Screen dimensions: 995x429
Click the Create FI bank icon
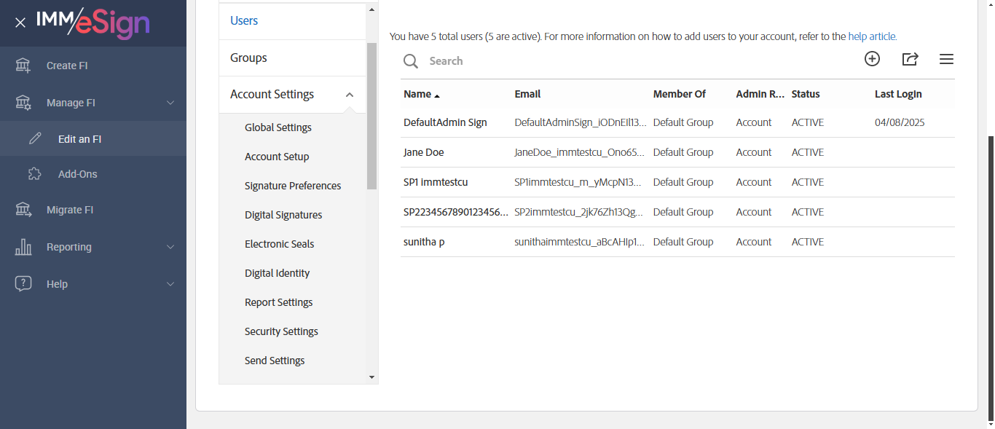tap(23, 66)
